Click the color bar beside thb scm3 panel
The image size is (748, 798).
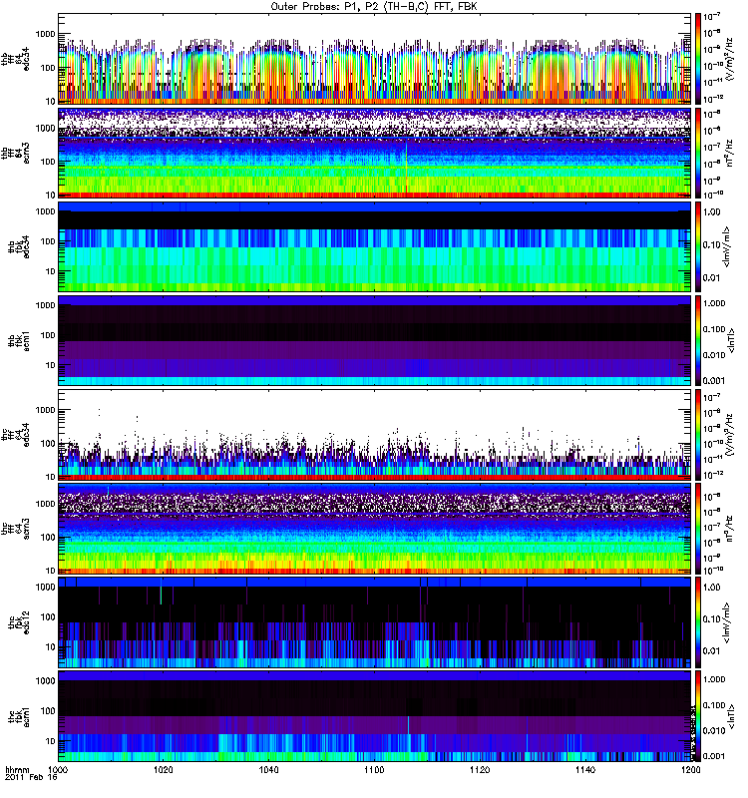tap(698, 152)
